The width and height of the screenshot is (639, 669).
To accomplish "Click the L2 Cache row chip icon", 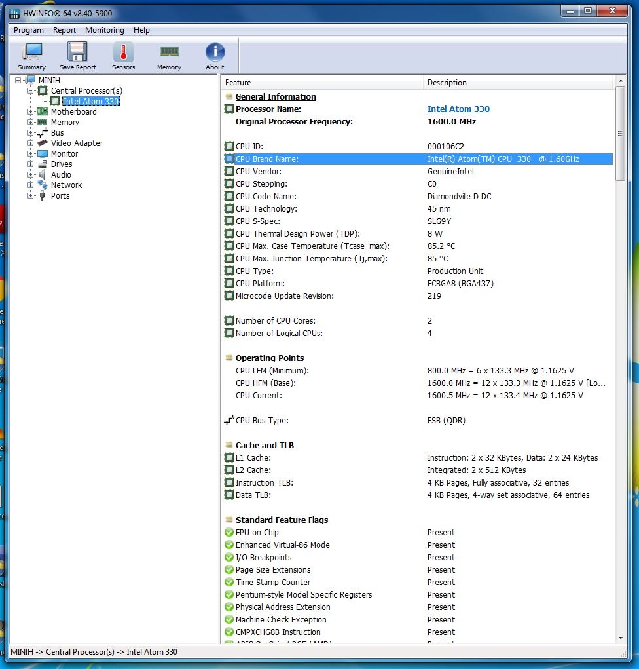I will point(229,470).
